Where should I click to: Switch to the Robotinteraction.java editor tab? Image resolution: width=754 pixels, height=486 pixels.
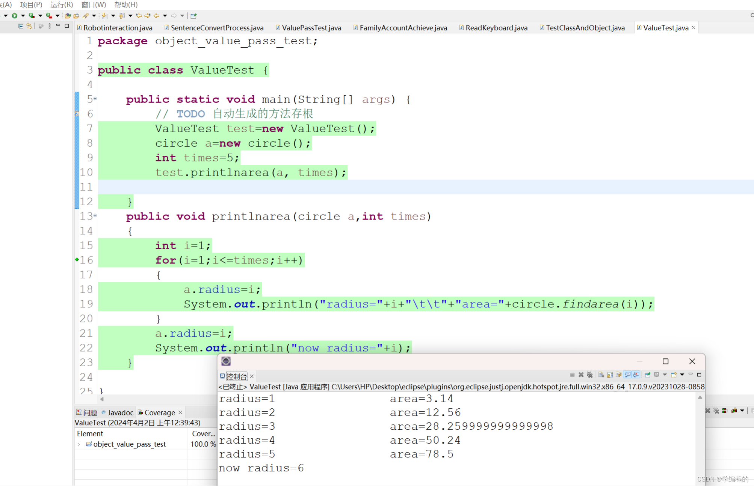(x=115, y=28)
